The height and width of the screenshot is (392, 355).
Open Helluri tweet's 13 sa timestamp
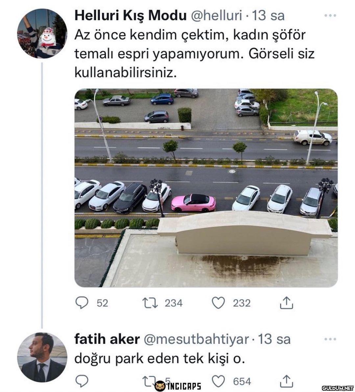click(x=268, y=15)
